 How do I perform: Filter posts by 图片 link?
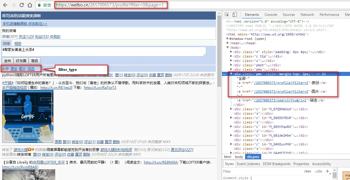pyautogui.click(x=23, y=69)
